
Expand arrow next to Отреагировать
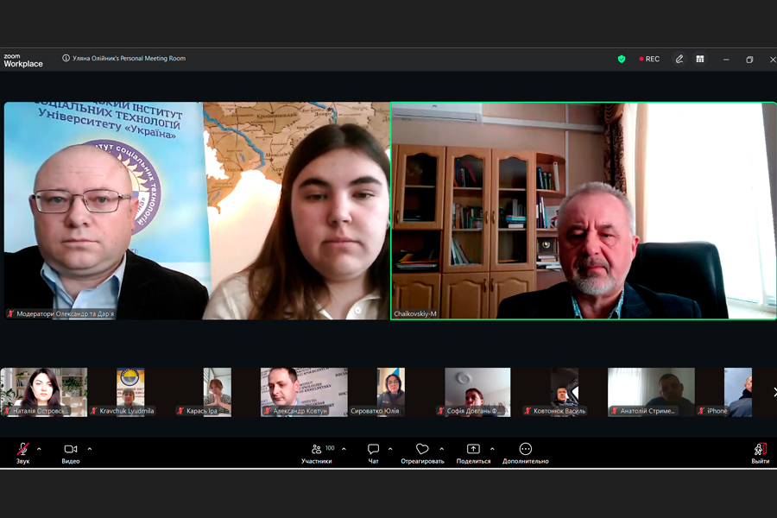click(x=441, y=449)
